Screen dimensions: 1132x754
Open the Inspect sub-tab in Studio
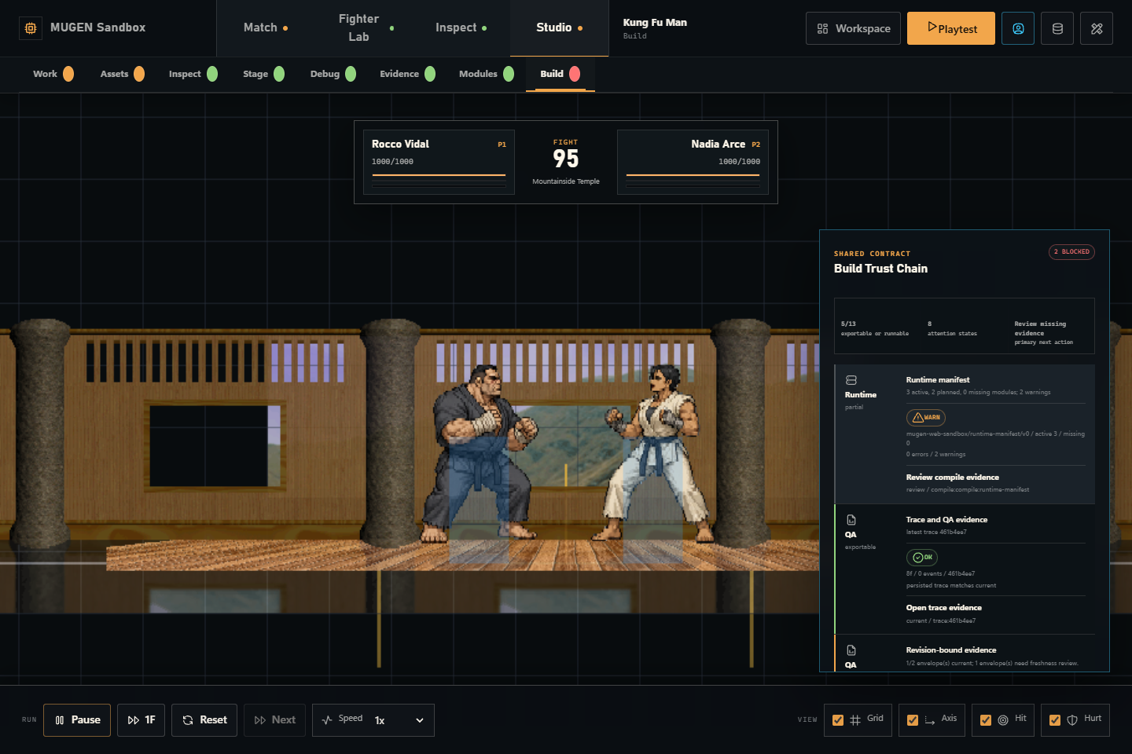tap(193, 74)
